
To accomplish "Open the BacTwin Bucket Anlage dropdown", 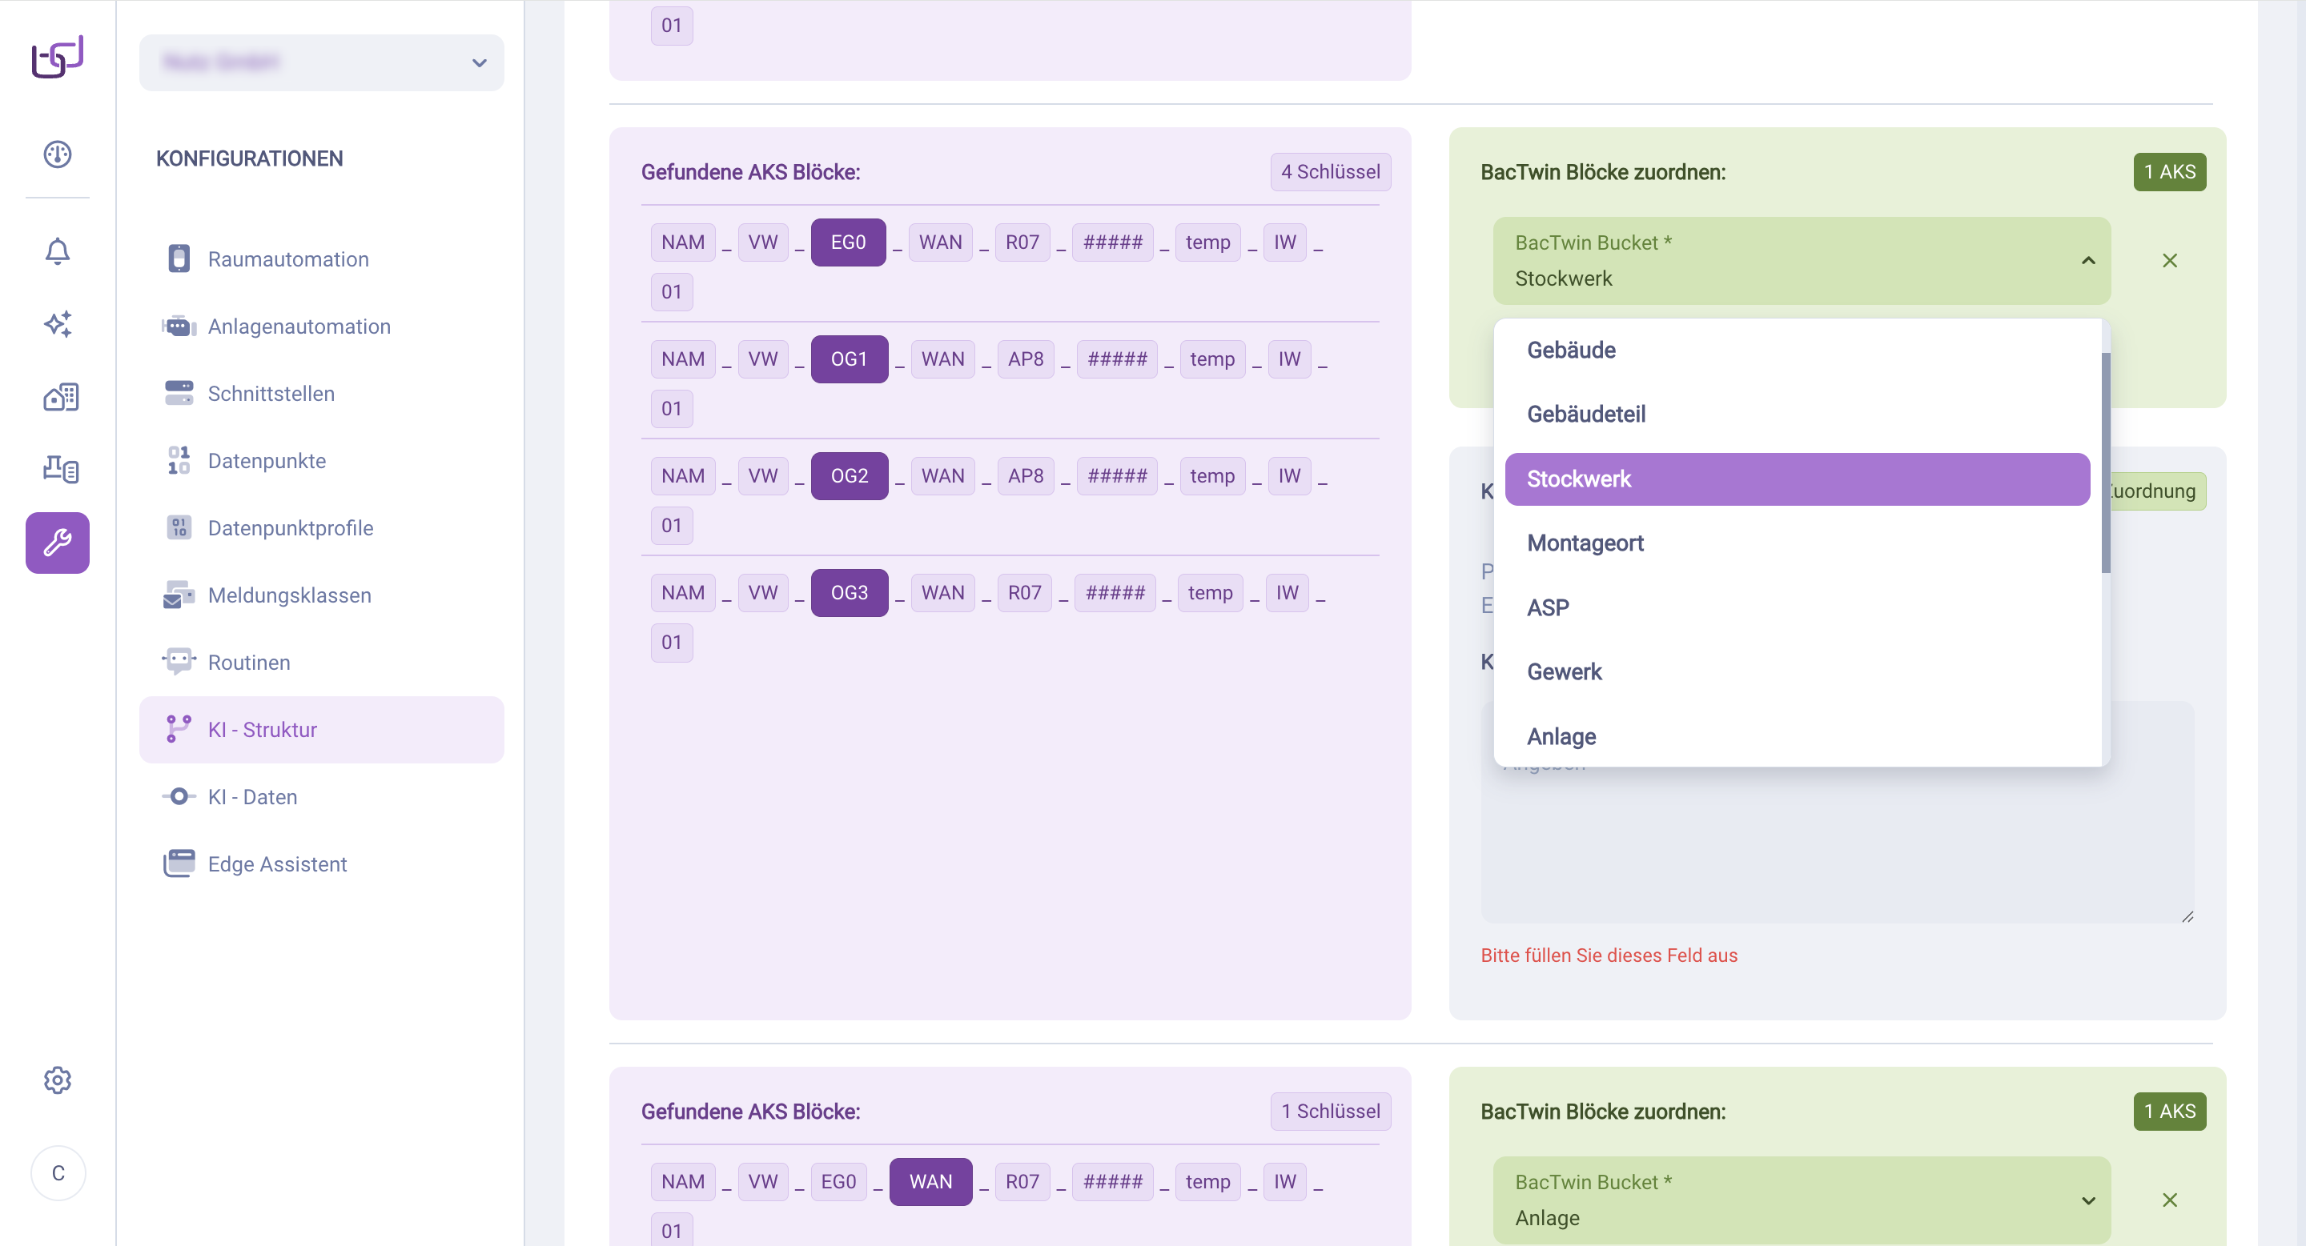I will coord(1801,1200).
